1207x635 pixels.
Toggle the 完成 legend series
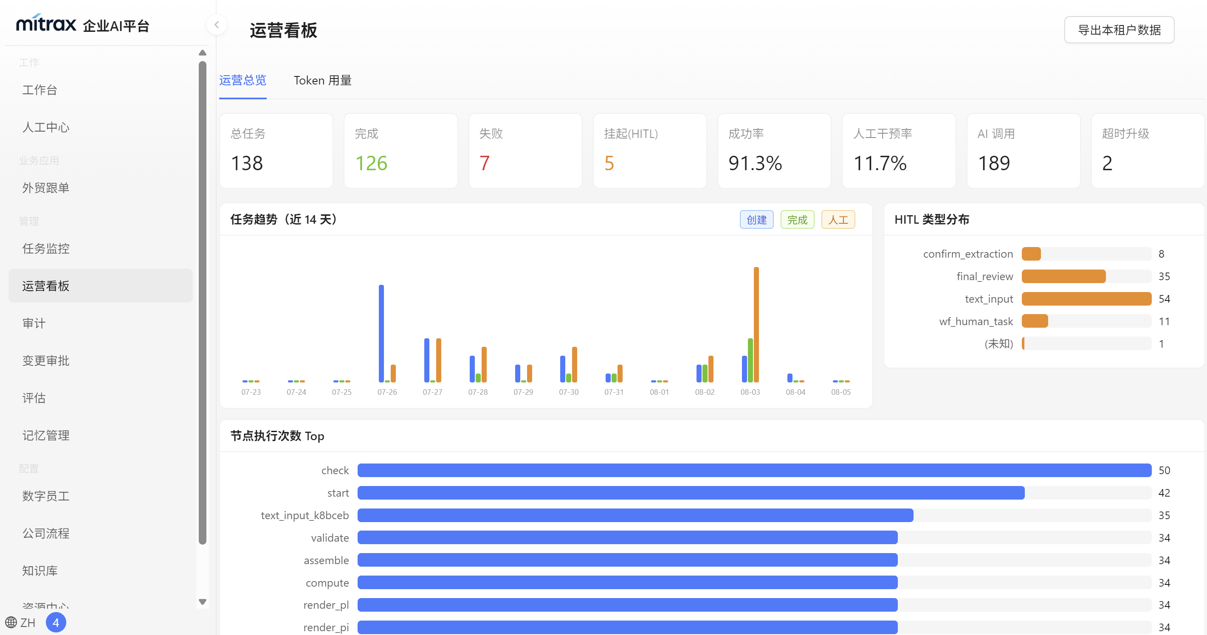(x=797, y=219)
